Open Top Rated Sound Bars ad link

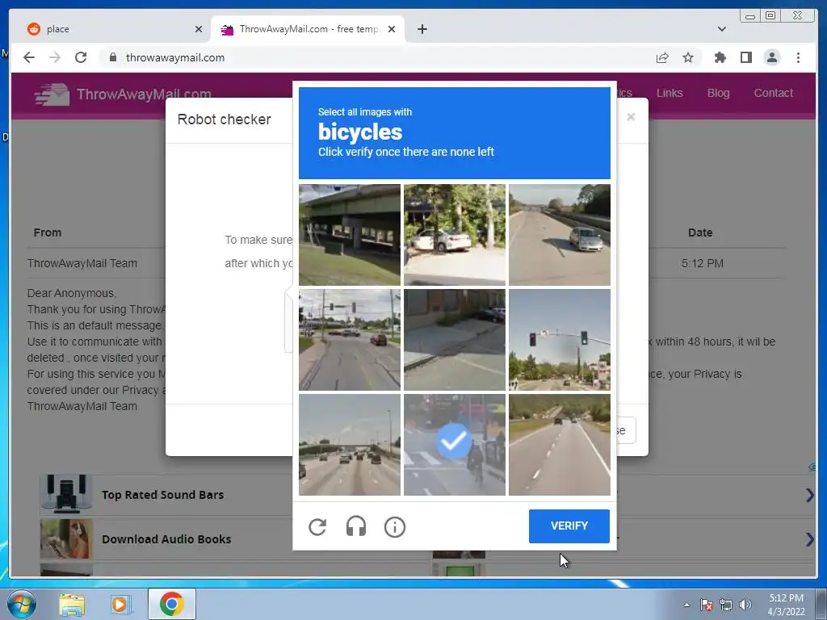tap(162, 495)
